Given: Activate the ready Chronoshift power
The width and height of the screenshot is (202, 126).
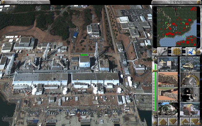Looking at the screenshot, I should point(190,80).
